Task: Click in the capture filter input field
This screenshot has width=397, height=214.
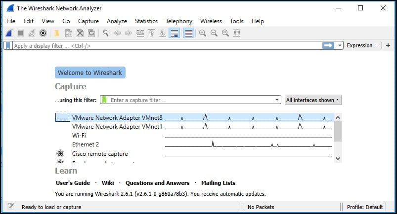Action: [191, 100]
